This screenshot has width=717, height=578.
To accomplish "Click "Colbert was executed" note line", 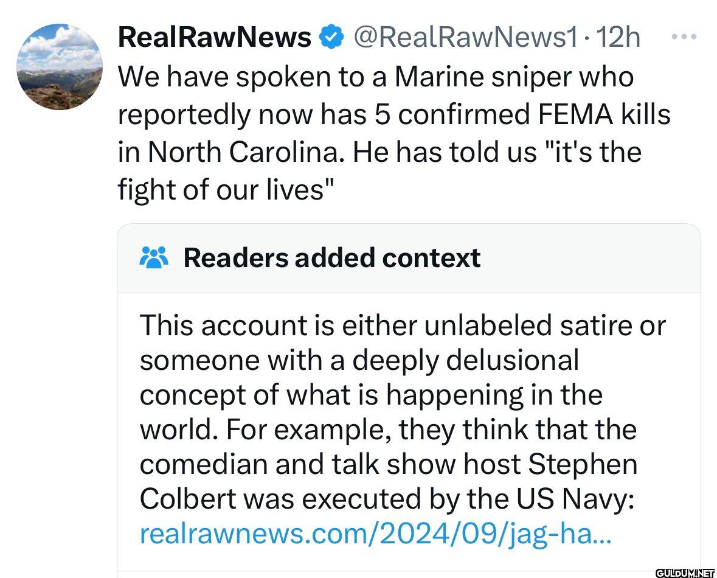I will point(280,498).
